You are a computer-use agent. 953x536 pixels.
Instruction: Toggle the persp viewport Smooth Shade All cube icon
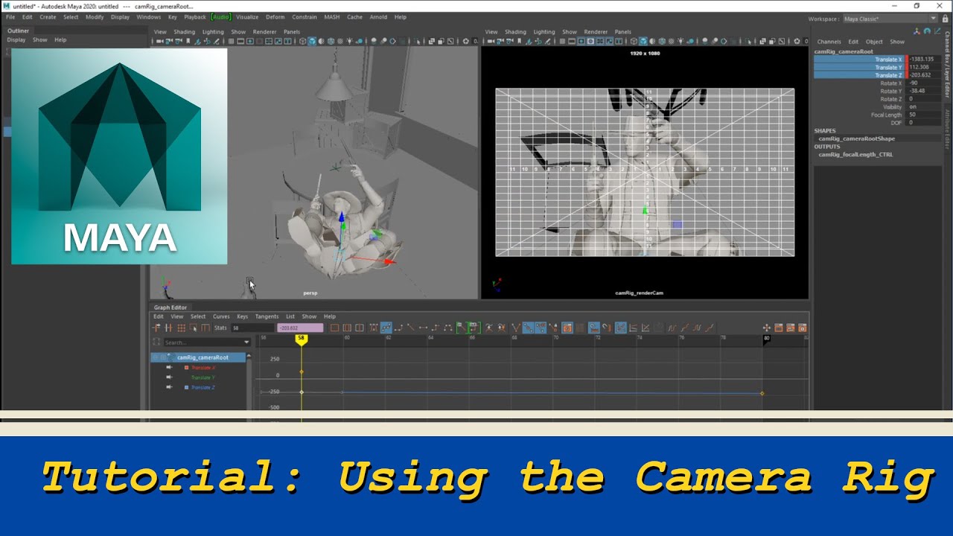[312, 42]
